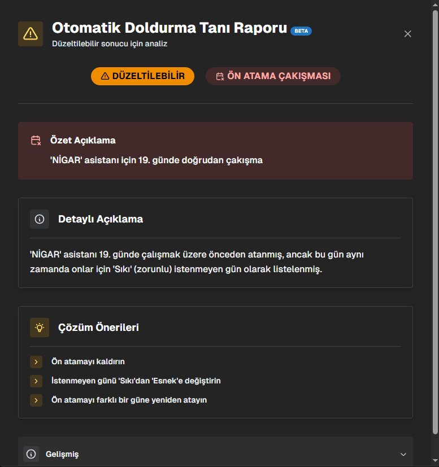This screenshot has width=439, height=467.
Task: Click the lightbulb icon beside Çözüm Önerileri
Action: (40, 327)
